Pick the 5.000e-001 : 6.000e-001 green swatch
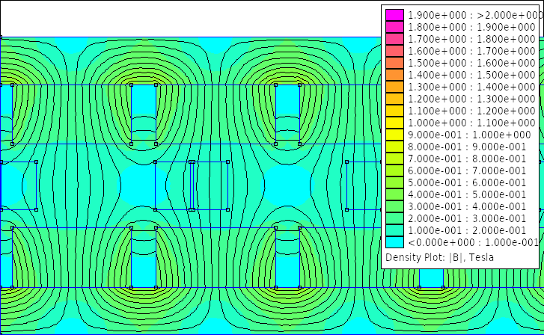This screenshot has width=544, height=335. tap(394, 182)
